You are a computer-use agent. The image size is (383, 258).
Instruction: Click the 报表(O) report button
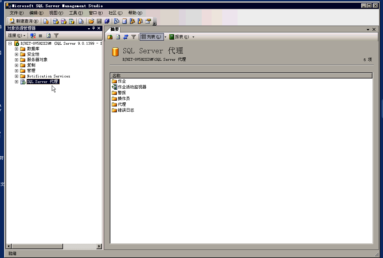(x=179, y=37)
